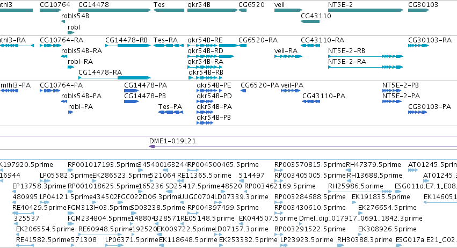Select the RE60948.5prime EST label

pos(106,229)
